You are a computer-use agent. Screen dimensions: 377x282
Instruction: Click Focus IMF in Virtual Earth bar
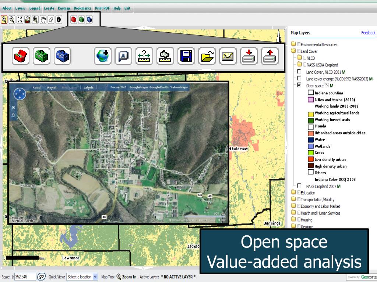118,87
